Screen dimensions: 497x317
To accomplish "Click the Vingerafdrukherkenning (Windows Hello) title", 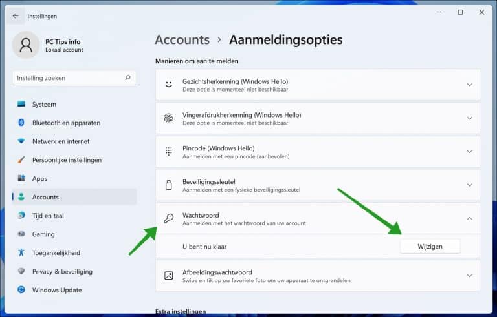I will (242, 115).
